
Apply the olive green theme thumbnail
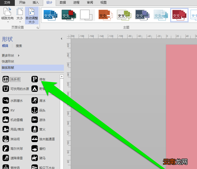[x=124, y=15]
